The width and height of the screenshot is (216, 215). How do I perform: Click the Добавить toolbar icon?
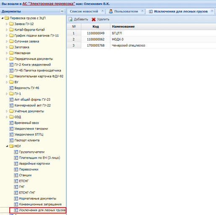click(70, 19)
